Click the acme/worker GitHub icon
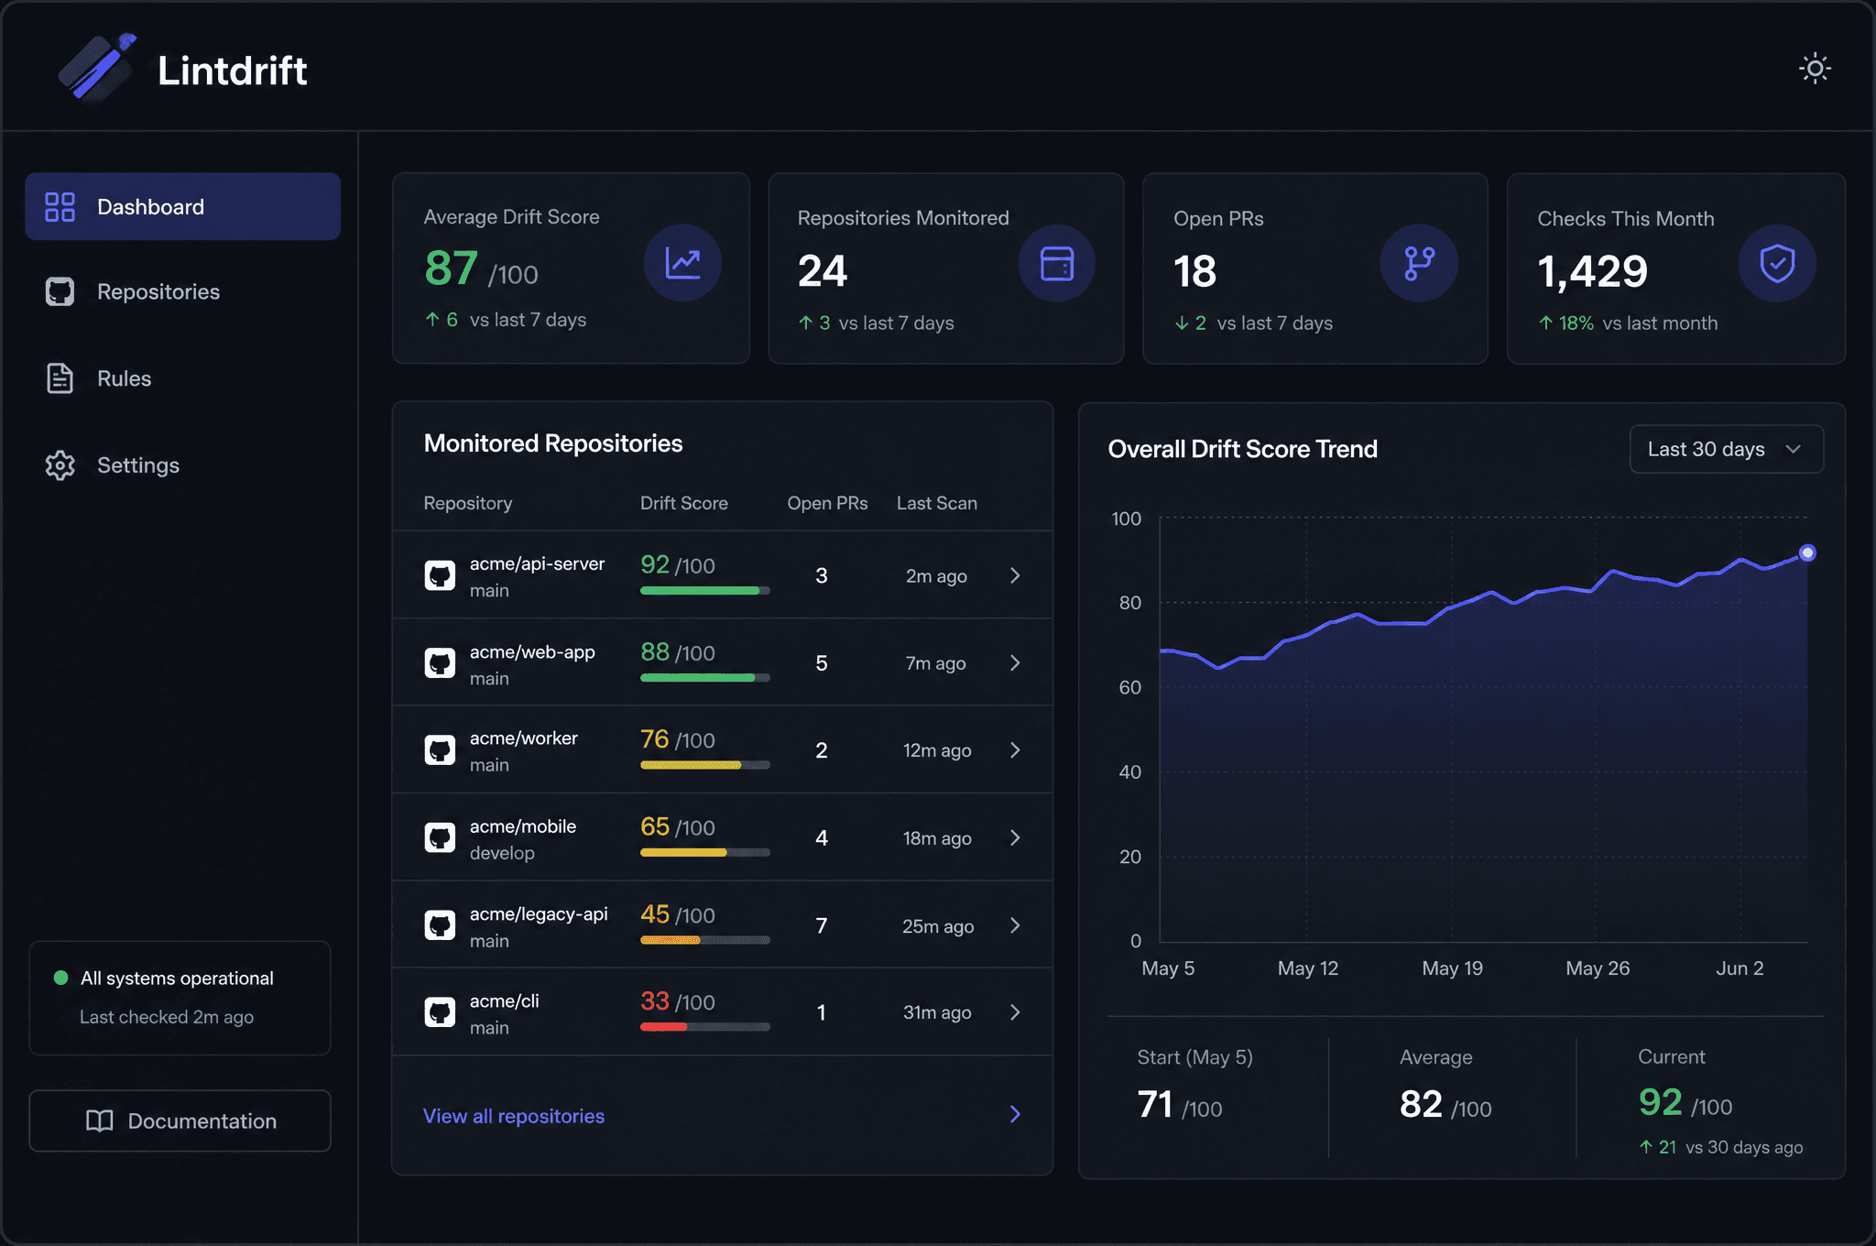Screen dimensions: 1876x1246 point(440,749)
